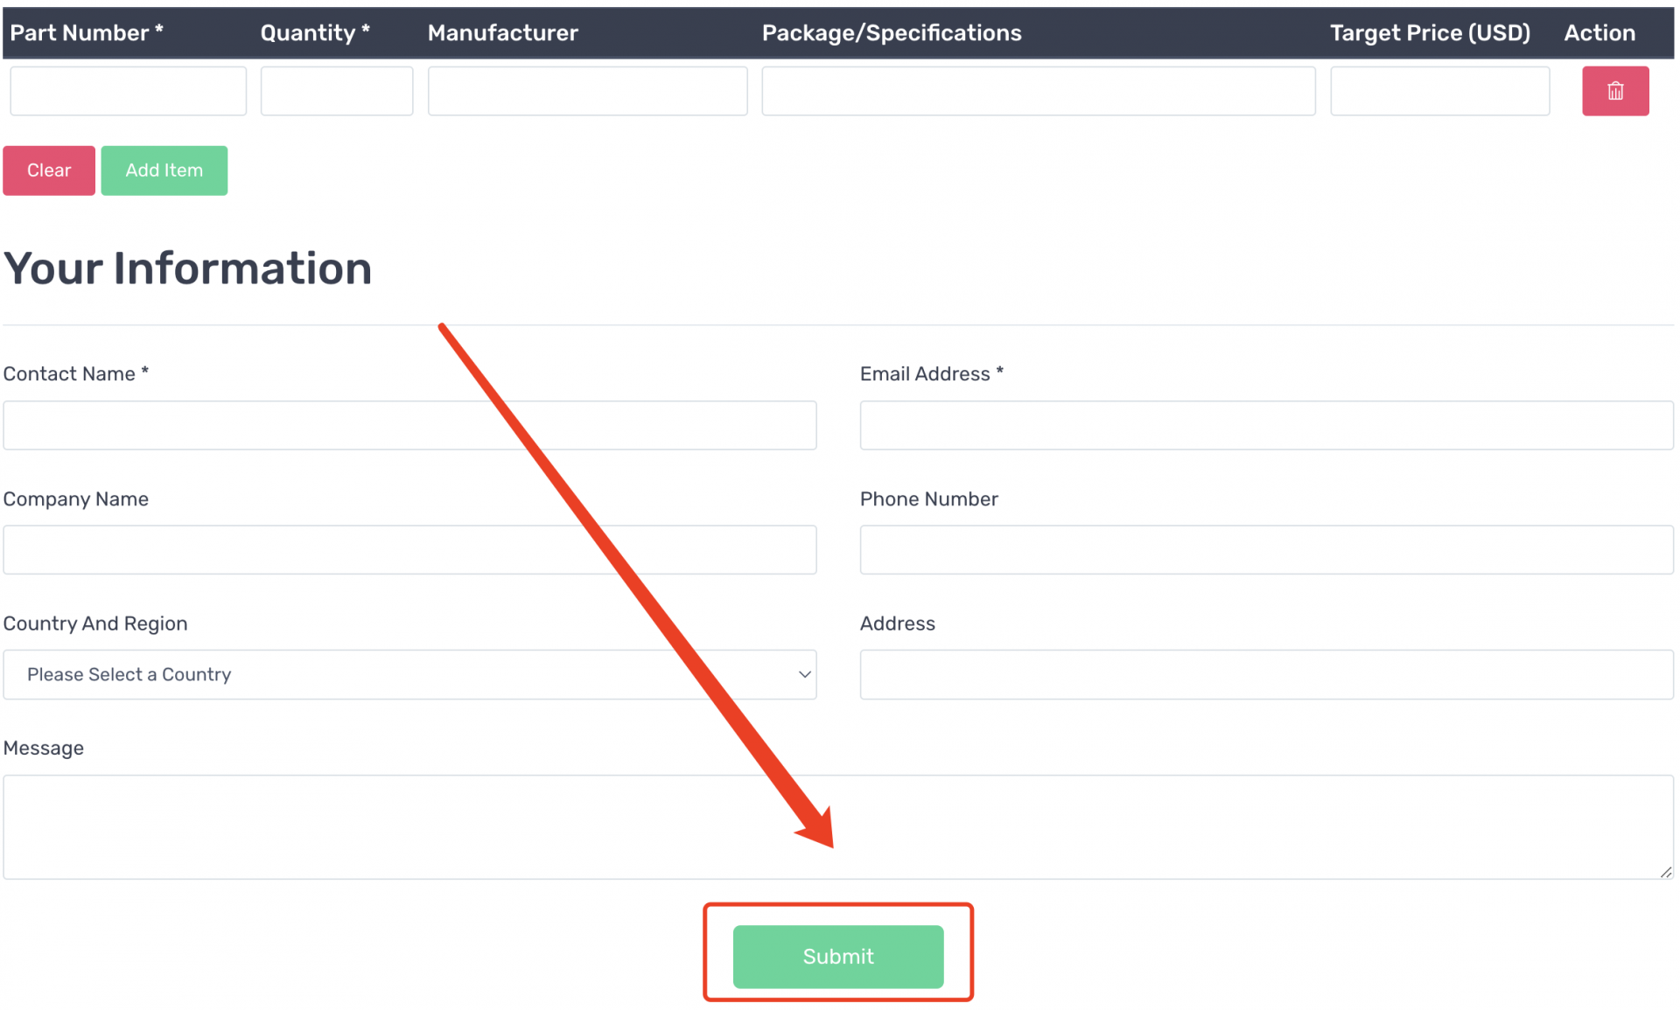Select the Manufacturer text box
Image resolution: width=1680 pixels, height=1010 pixels.
tap(587, 91)
